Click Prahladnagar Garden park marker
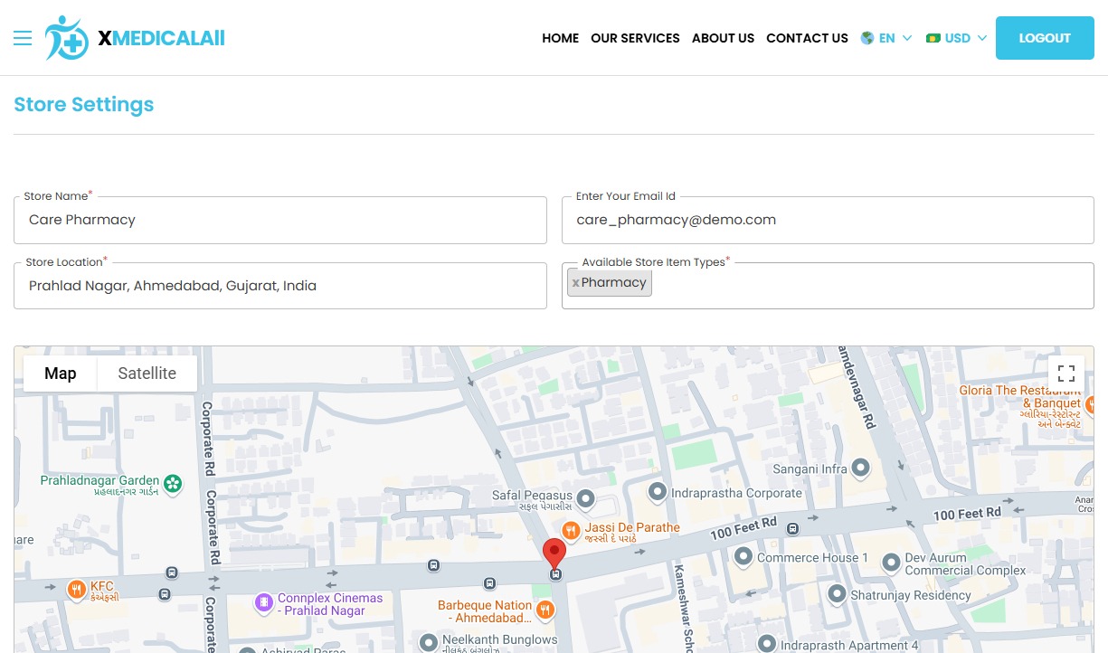The width and height of the screenshot is (1108, 653). [172, 483]
